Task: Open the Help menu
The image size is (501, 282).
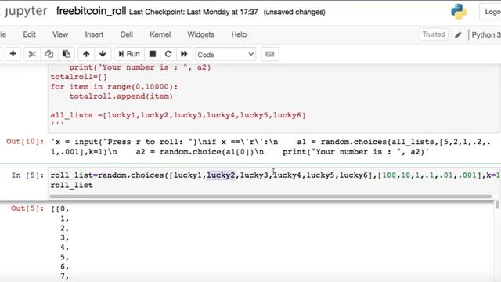Action: [x=239, y=34]
